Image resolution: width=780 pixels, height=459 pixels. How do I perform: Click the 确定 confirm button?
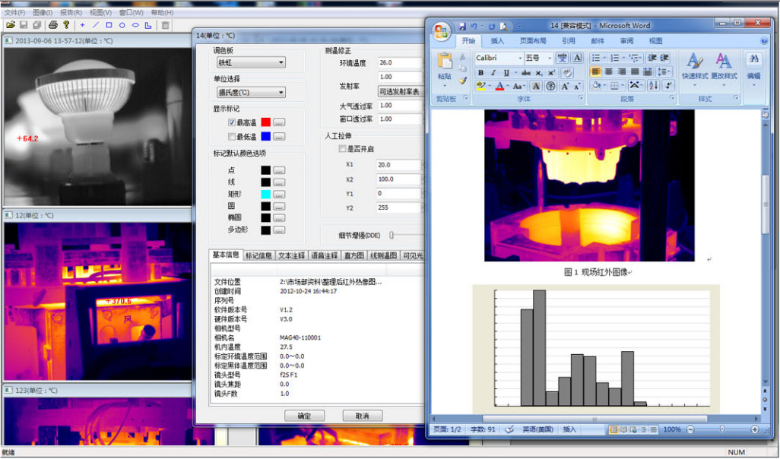click(304, 416)
